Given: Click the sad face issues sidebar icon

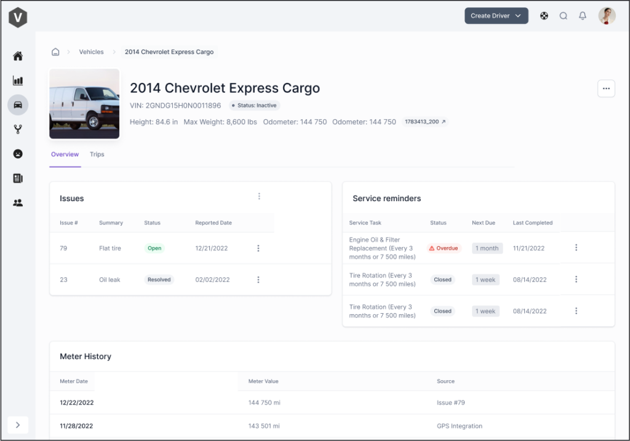Looking at the screenshot, I should 18,154.
